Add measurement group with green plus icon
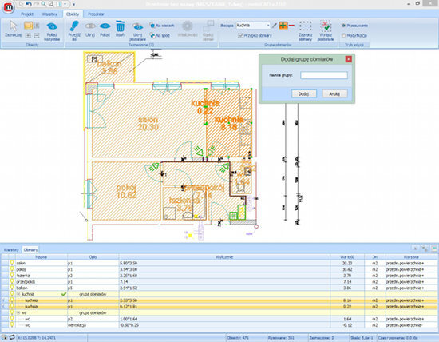 click(283, 26)
